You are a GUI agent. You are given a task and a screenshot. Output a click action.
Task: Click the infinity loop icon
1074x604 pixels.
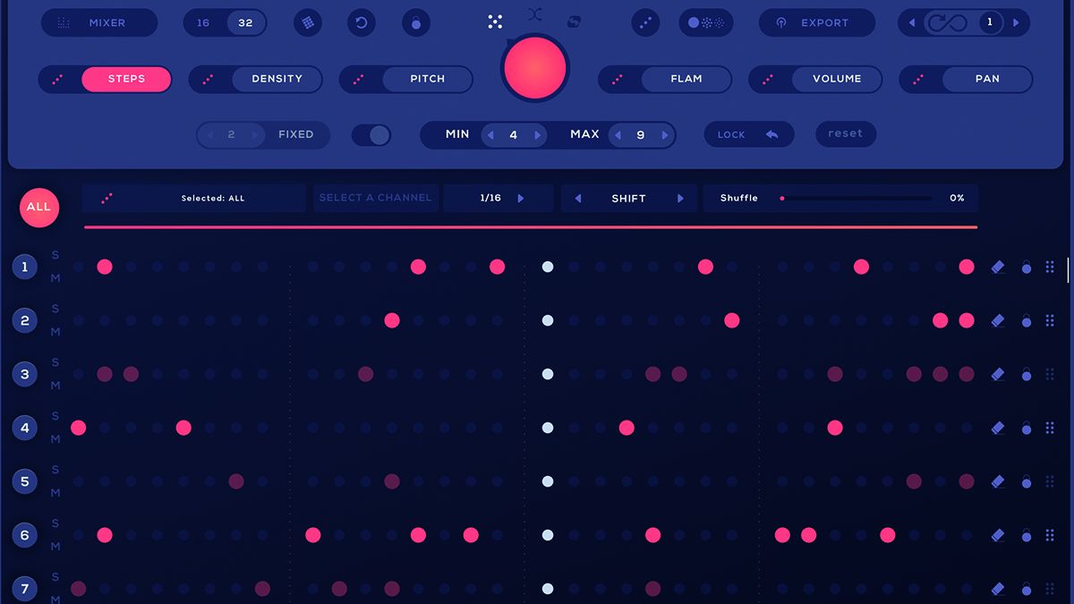coord(947,22)
